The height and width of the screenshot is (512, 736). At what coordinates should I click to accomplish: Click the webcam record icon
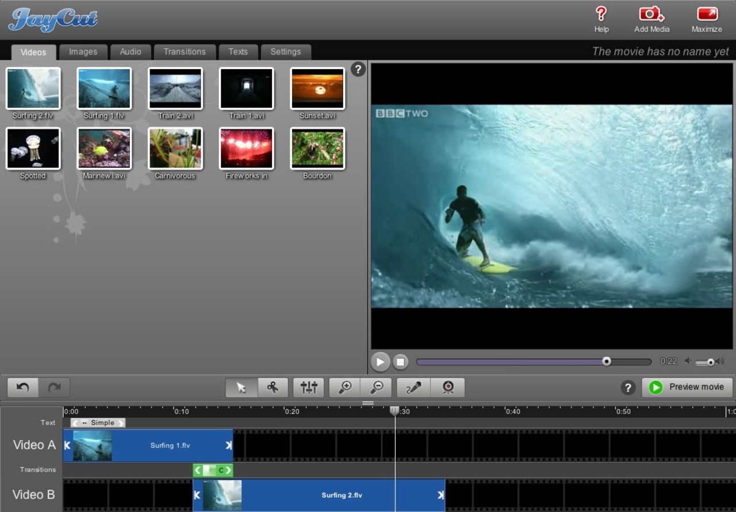click(x=448, y=388)
